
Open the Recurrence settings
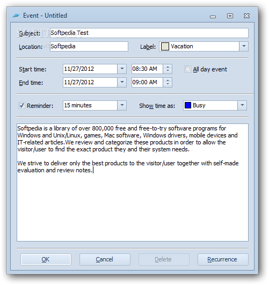pyautogui.click(x=223, y=259)
